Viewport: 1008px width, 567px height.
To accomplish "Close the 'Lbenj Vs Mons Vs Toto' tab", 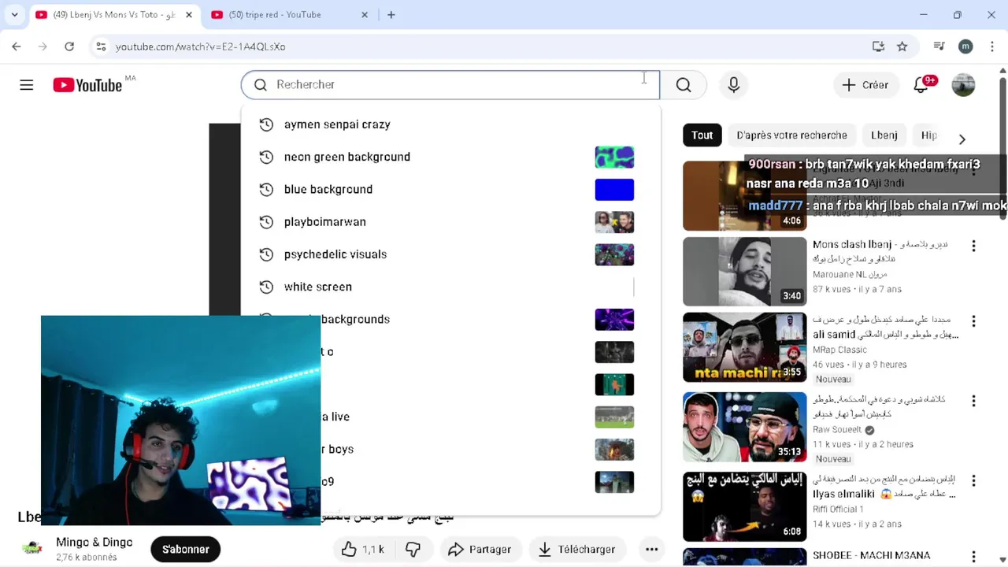I will click(x=189, y=14).
